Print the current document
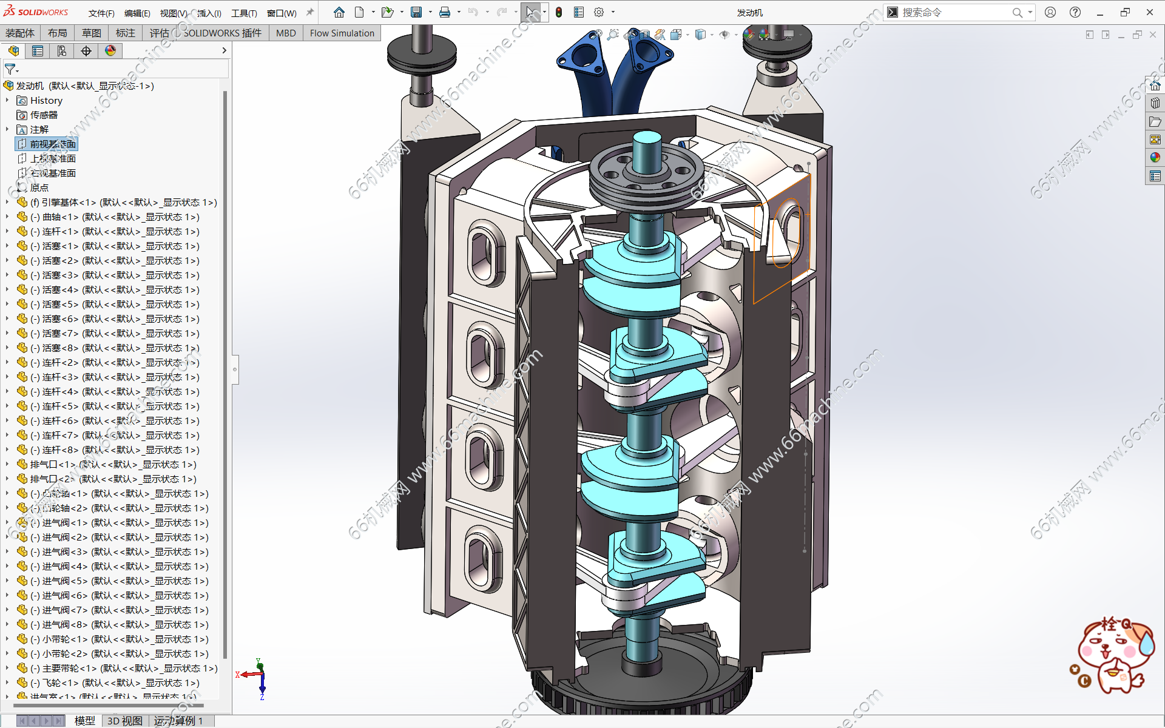Screen dimensions: 1165x728 coord(445,12)
